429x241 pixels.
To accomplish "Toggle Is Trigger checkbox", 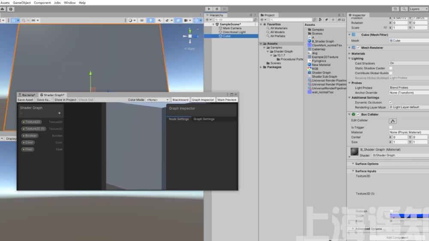I will coord(391,127).
